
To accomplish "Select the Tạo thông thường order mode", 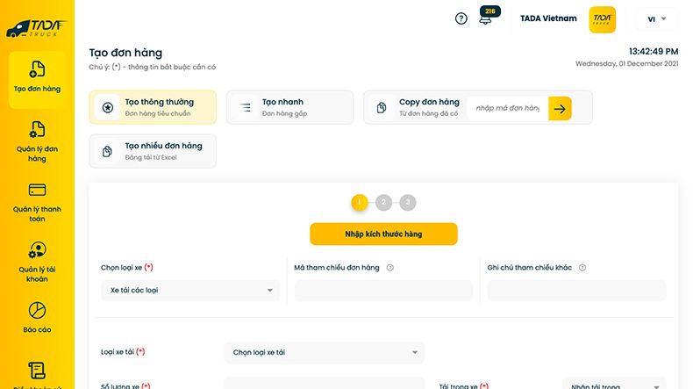I will click(153, 107).
